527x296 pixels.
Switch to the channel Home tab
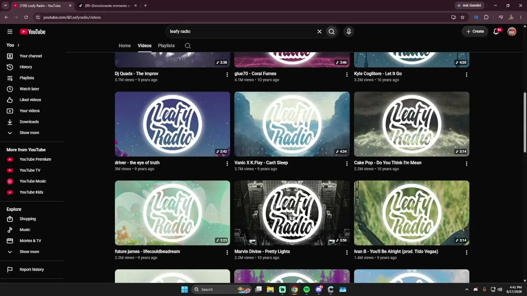click(125, 46)
